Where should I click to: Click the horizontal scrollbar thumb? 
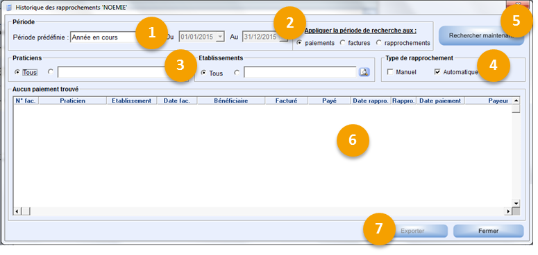26,211
